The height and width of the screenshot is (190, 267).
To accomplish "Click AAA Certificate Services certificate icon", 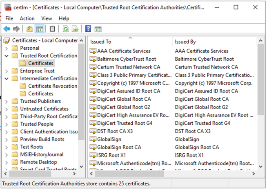I will tap(93, 51).
